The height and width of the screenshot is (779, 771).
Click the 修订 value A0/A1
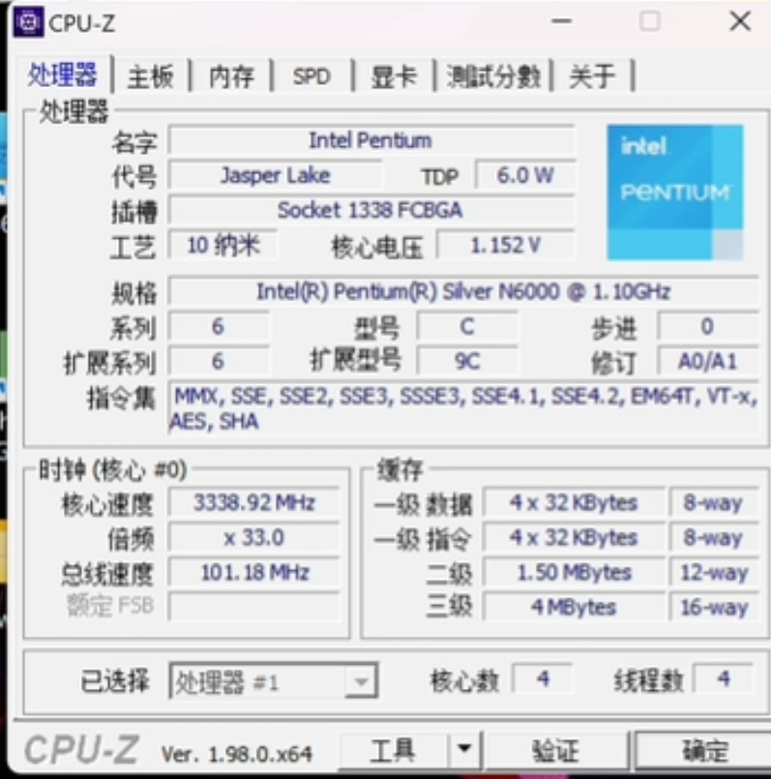pyautogui.click(x=707, y=361)
